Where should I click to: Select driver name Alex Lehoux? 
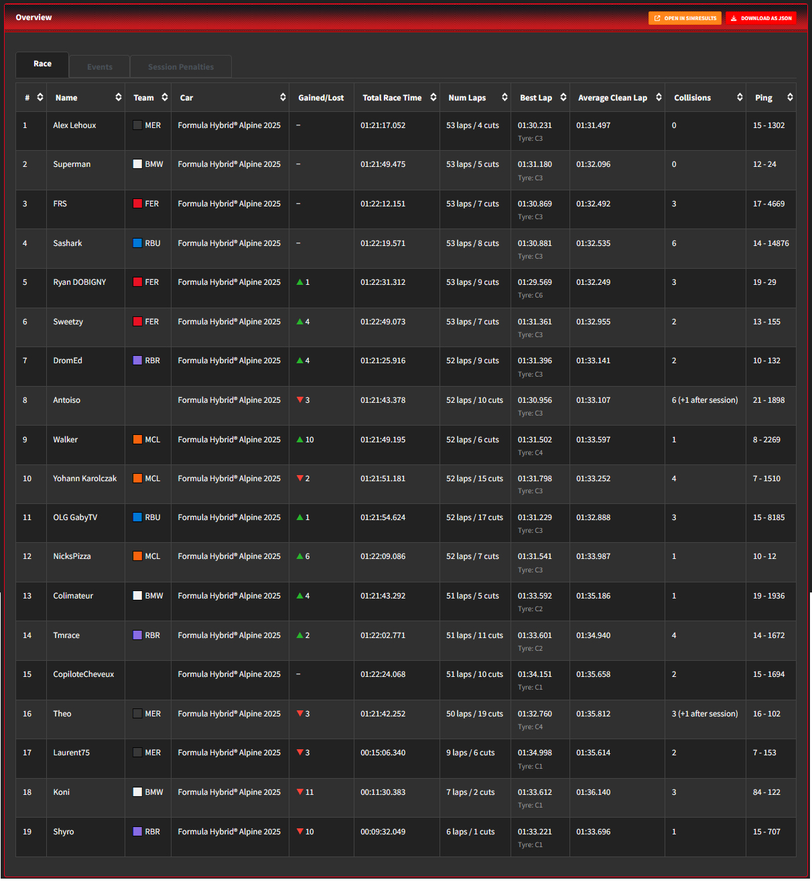coord(74,125)
